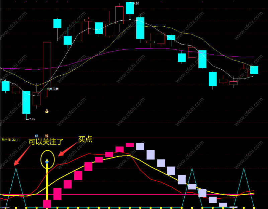Click the money bag signal icon
Screen dimensions: 268x209
pyautogui.click(x=47, y=111)
